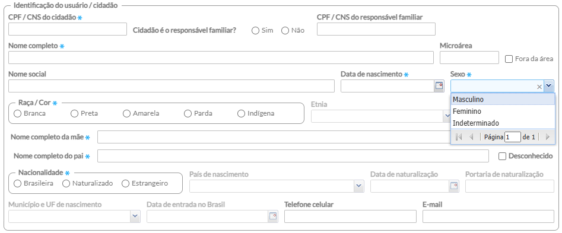
Task: Tick the Desconhecido checkbox
Action: click(502, 156)
